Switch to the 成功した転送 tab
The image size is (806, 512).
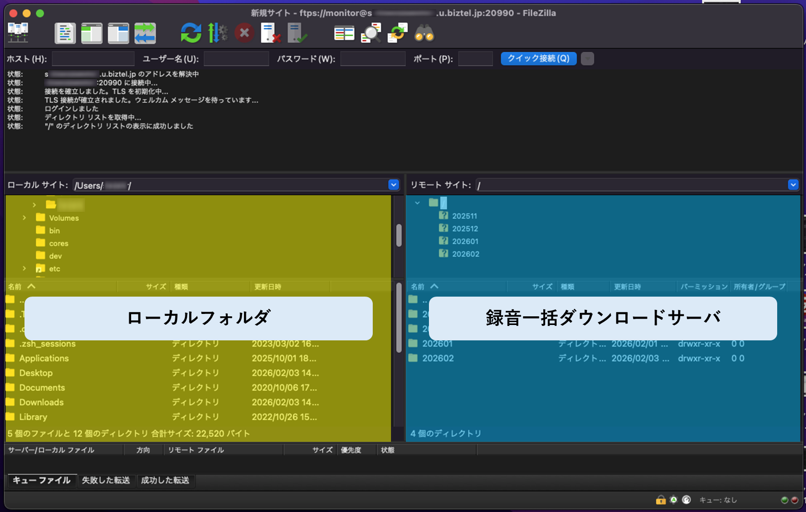(165, 480)
